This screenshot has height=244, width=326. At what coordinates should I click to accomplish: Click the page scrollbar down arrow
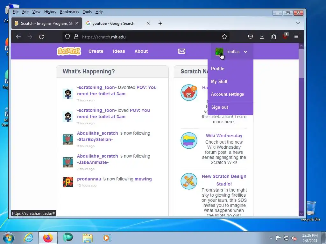click(301, 213)
